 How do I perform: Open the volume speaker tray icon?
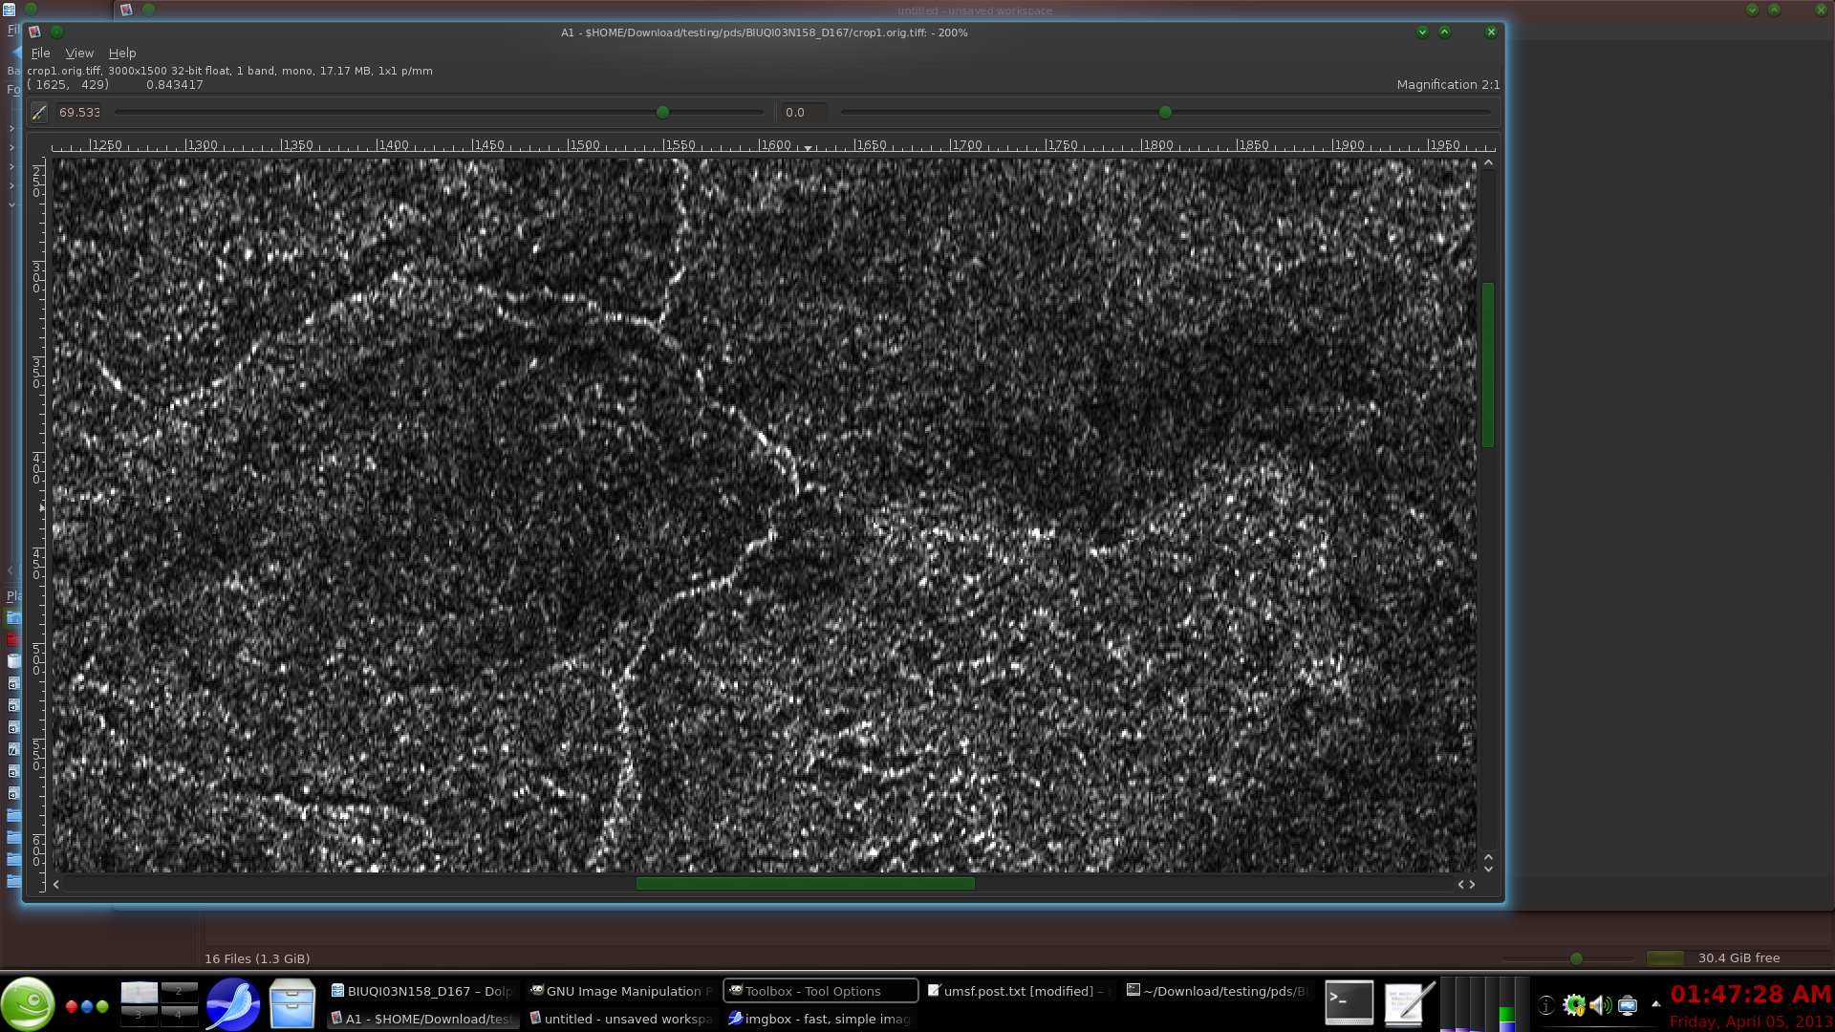[x=1601, y=1005]
